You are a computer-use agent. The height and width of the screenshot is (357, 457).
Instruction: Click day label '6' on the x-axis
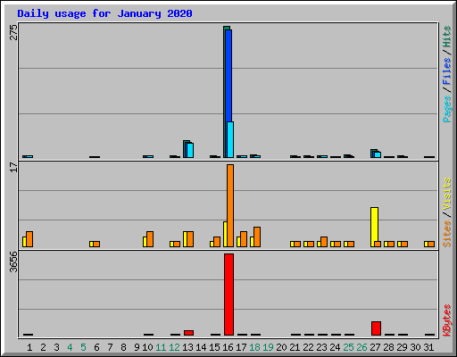click(x=96, y=347)
